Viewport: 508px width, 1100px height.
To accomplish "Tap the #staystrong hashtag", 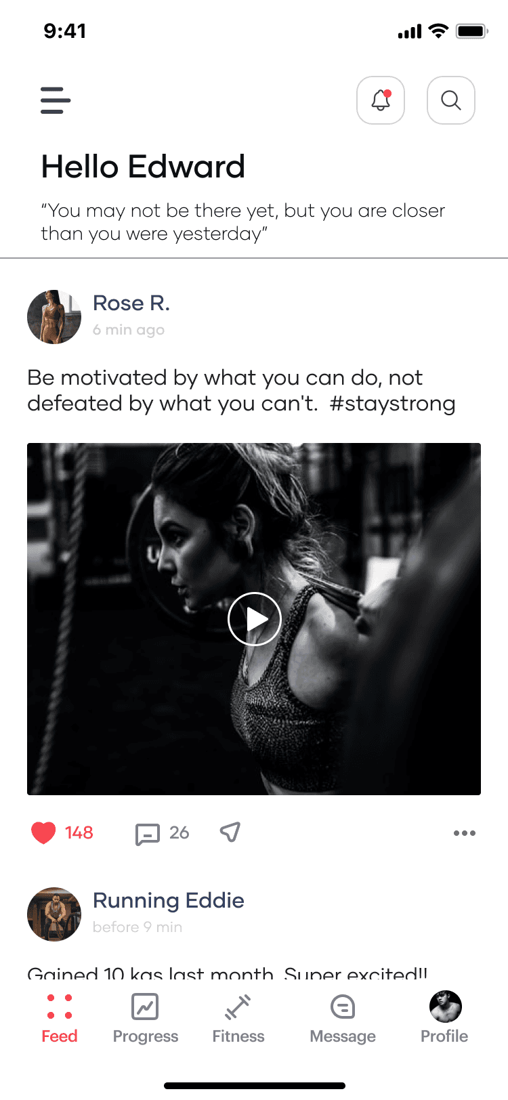I will pos(393,404).
